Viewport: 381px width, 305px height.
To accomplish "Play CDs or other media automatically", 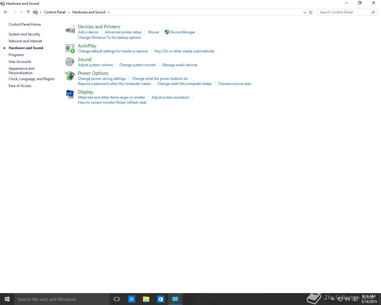I will pos(185,51).
